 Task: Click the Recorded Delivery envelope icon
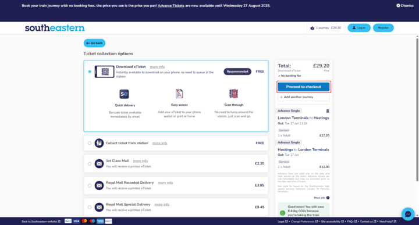[x=99, y=185]
